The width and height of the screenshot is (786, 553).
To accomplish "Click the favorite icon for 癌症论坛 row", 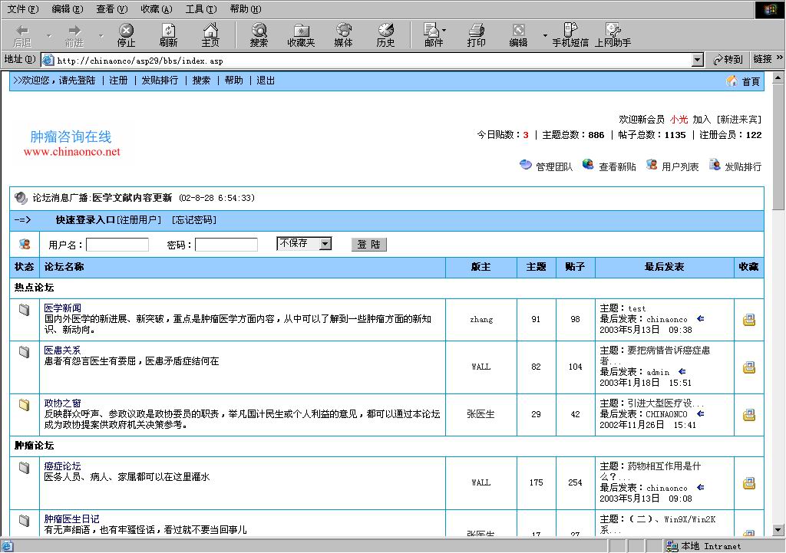I will pyautogui.click(x=749, y=483).
